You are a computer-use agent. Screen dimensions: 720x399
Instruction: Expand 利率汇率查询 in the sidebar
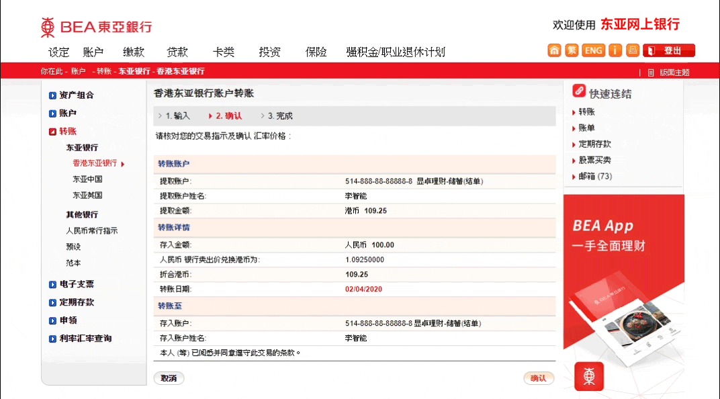click(x=81, y=339)
